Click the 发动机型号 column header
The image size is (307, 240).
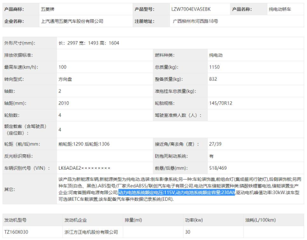click(x=15, y=220)
